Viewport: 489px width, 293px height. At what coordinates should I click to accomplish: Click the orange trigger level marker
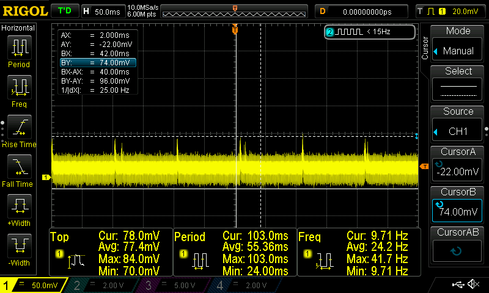[424, 166]
